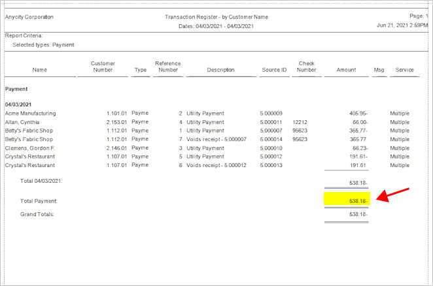This screenshot has width=433, height=286.
Task: Click the Name column header
Action: pos(39,70)
